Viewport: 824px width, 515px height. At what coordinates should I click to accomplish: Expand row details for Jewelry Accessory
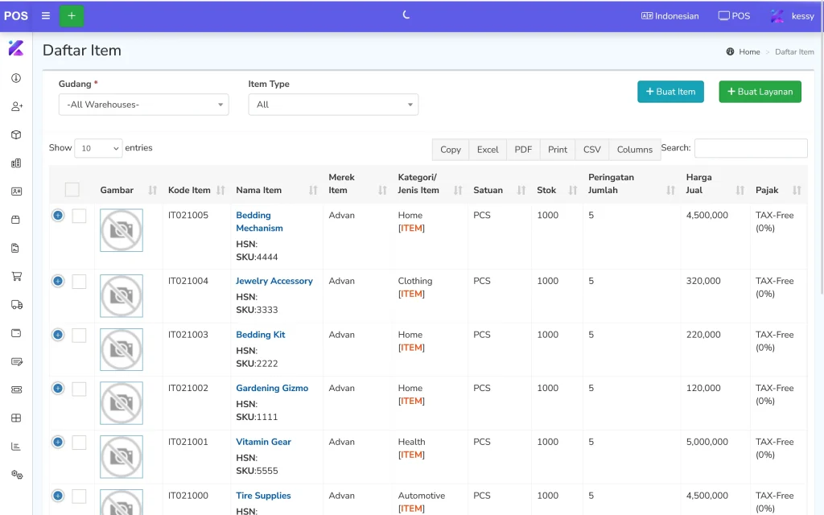tap(58, 281)
